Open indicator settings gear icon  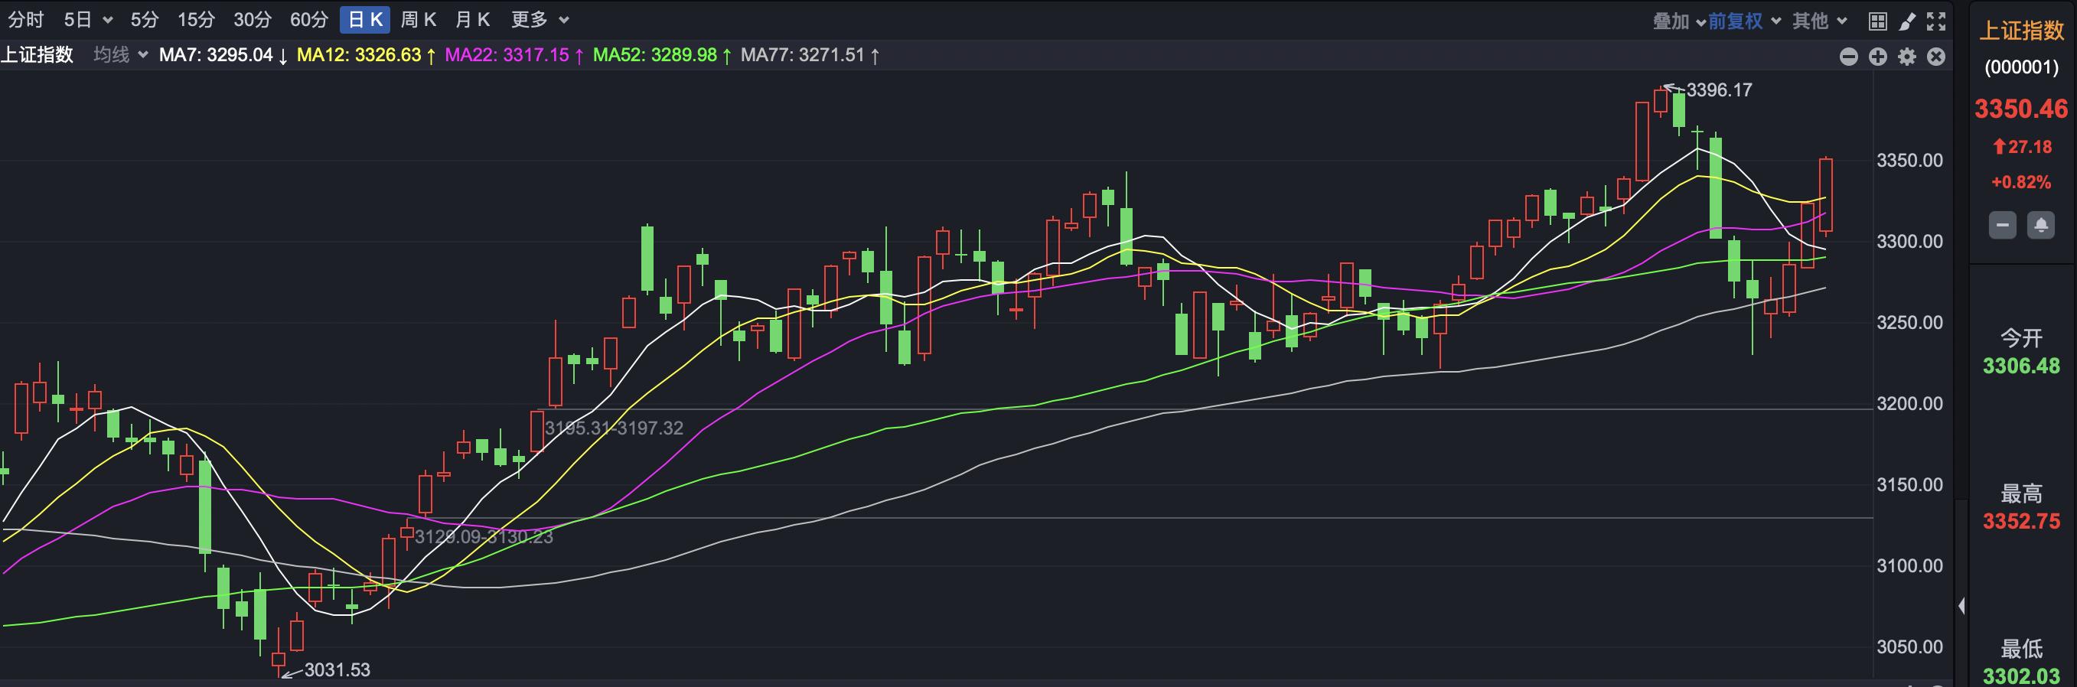pyautogui.click(x=1907, y=57)
